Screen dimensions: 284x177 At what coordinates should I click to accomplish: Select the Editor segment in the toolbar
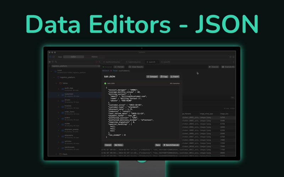click(x=73, y=57)
